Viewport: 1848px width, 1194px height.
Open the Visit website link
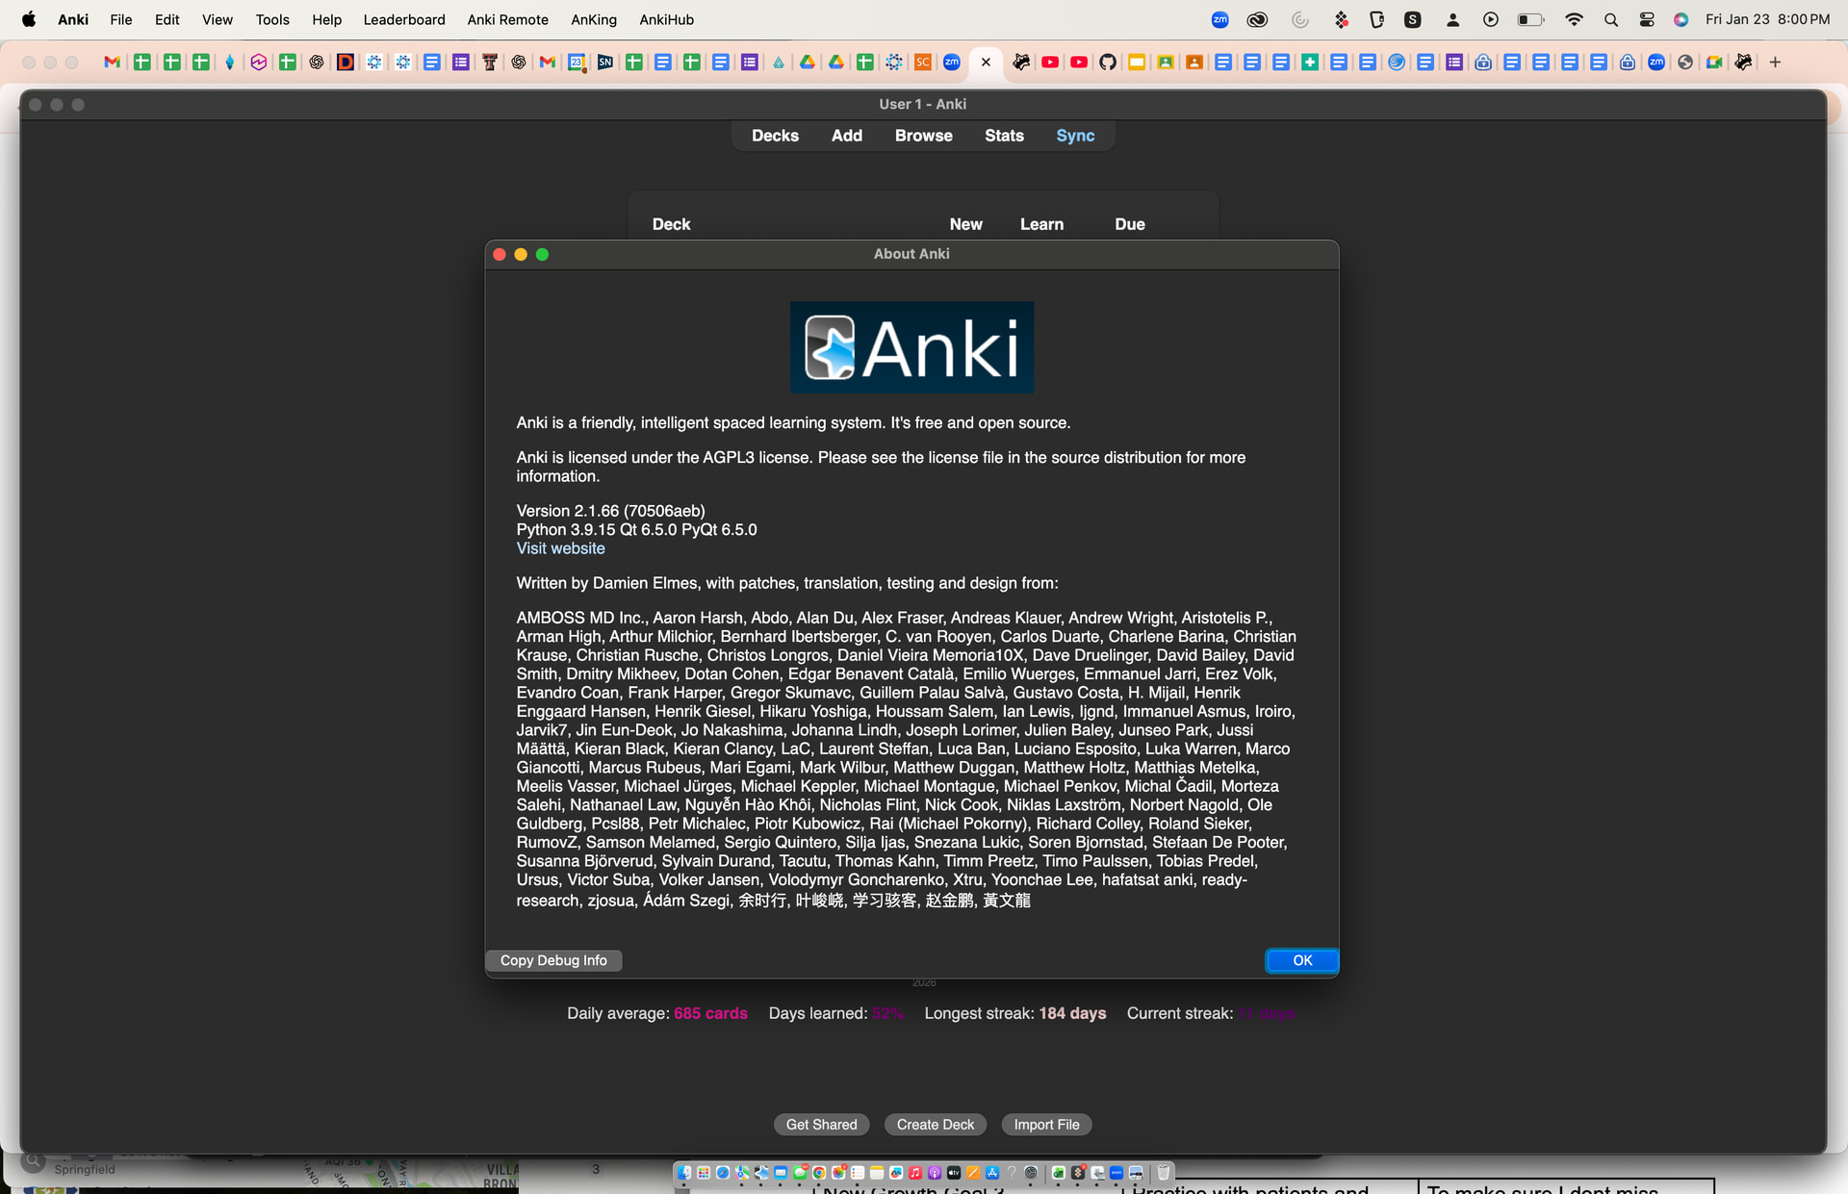point(560,548)
